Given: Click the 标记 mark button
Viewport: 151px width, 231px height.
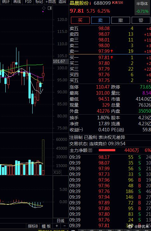Looking at the screenshot, I should coord(39,2).
